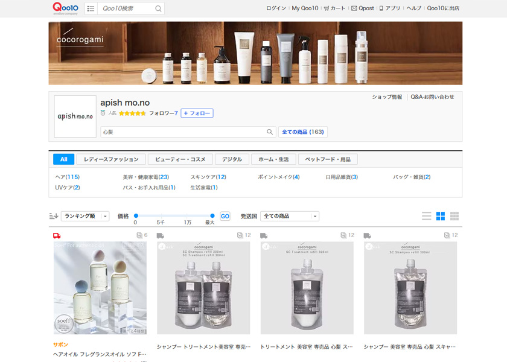Open the category list menu icon
This screenshot has height=362, width=507.
coord(91,8)
